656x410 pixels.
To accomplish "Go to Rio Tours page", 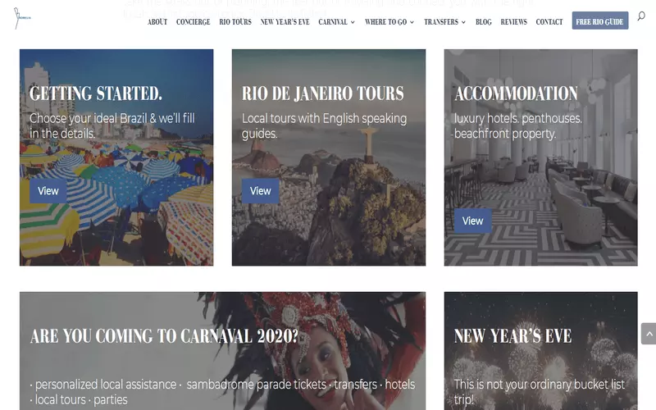I will [235, 22].
